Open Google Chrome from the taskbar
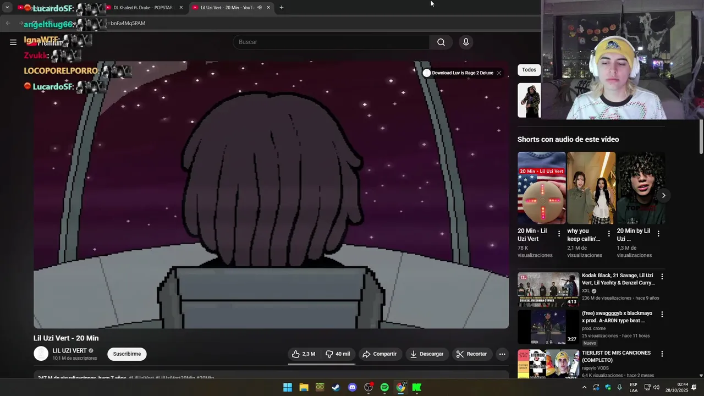704x396 pixels. click(401, 387)
